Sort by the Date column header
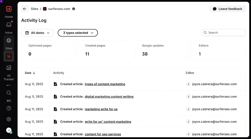 point(30,73)
